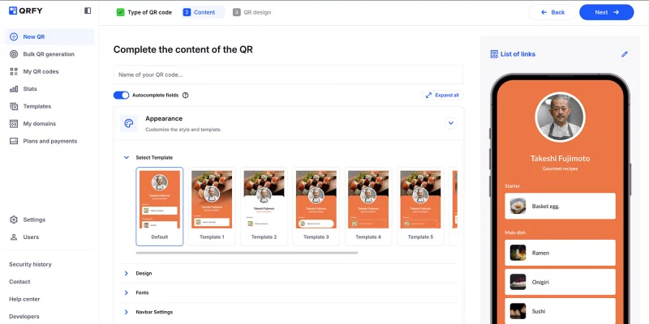Collapse the sidebar panel icon

[x=88, y=11]
